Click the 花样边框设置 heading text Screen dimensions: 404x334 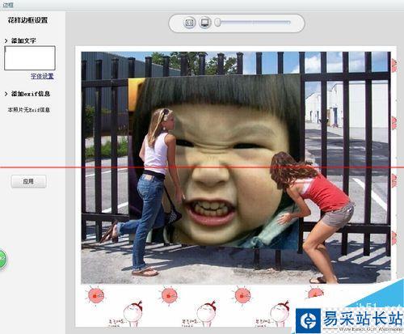tap(27, 20)
